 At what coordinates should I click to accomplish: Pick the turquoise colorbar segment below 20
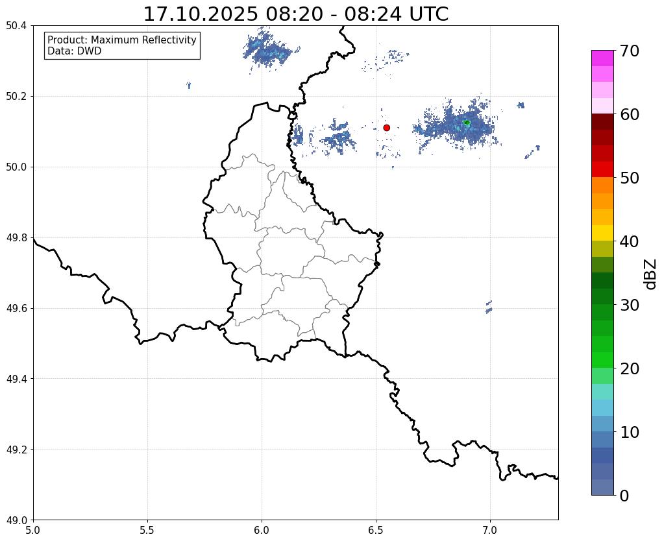[x=602, y=392]
